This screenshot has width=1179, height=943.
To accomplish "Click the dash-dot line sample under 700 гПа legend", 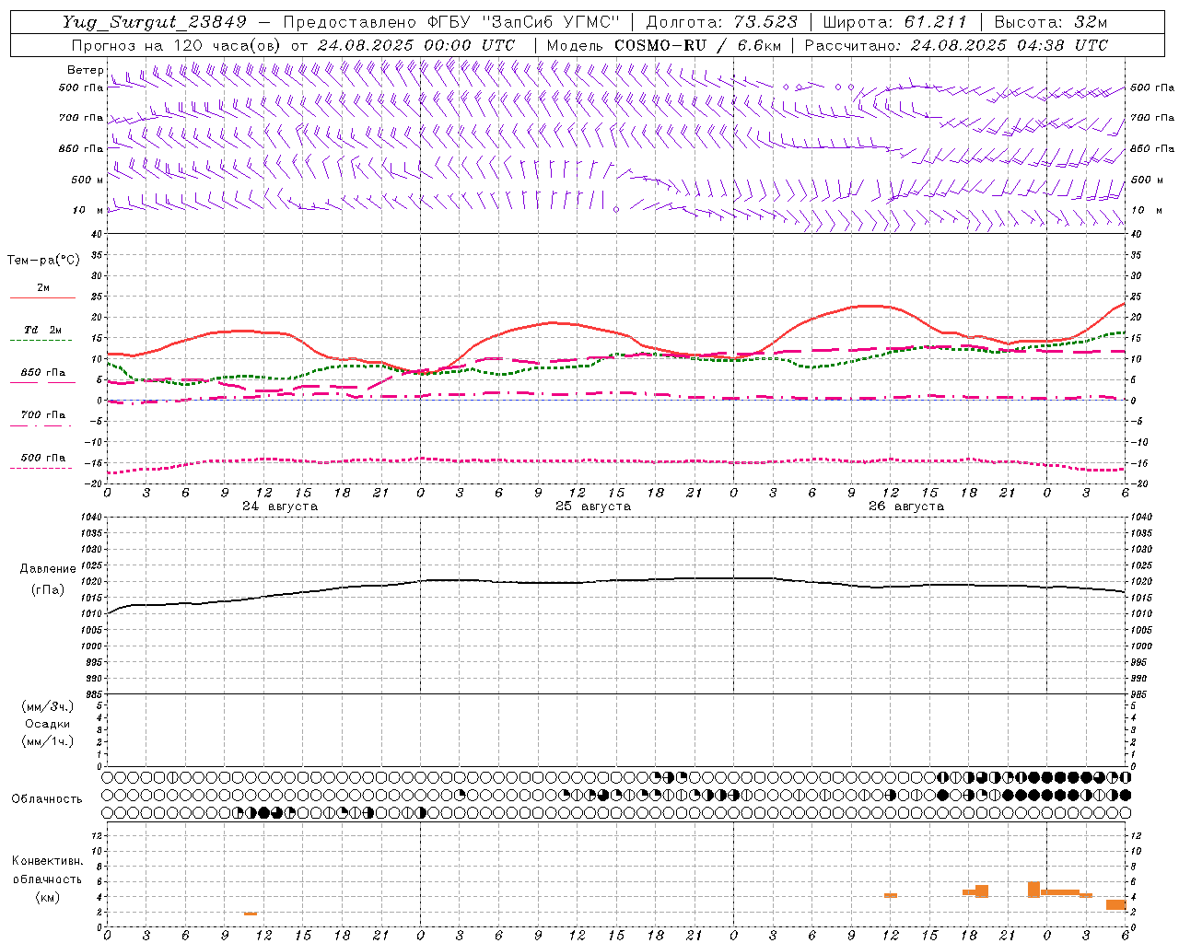I will click(x=41, y=425).
